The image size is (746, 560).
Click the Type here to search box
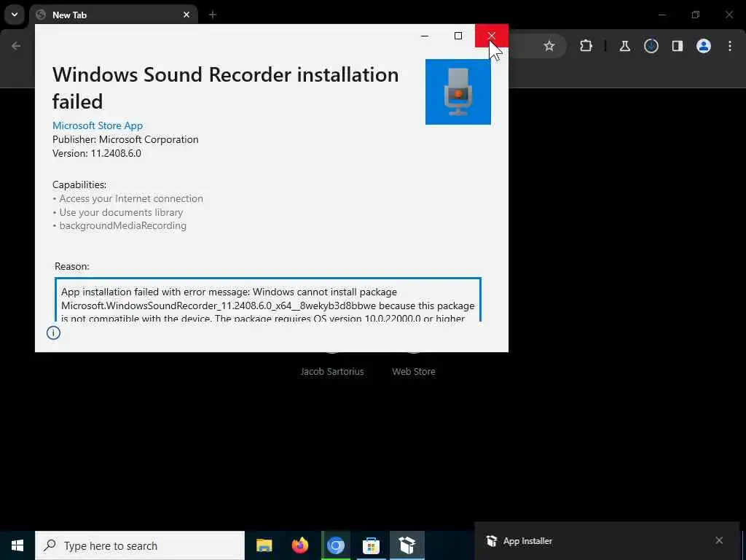[140, 545]
